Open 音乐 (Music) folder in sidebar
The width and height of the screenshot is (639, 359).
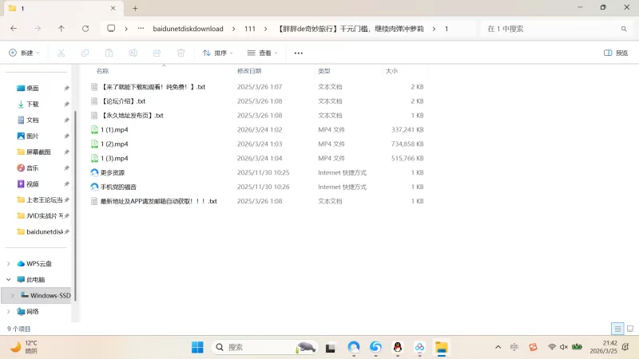(32, 168)
